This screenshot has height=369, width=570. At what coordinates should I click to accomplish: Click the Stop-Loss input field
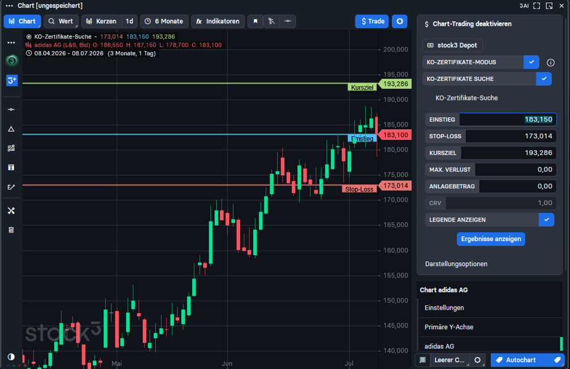pyautogui.click(x=511, y=136)
